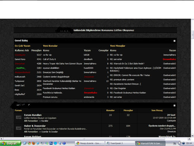The image size is (194, 146).
Task: Click the En Çok Yazan heading
Action: coord(23,46)
